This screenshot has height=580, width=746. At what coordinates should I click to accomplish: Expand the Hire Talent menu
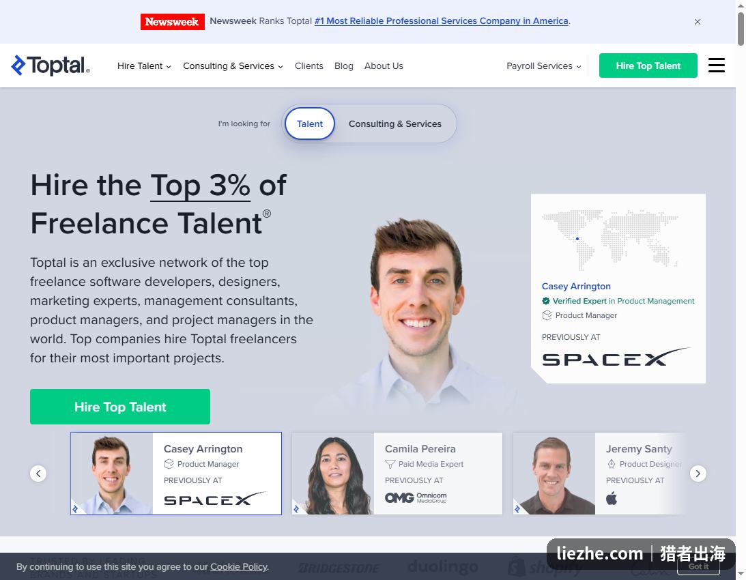144,66
